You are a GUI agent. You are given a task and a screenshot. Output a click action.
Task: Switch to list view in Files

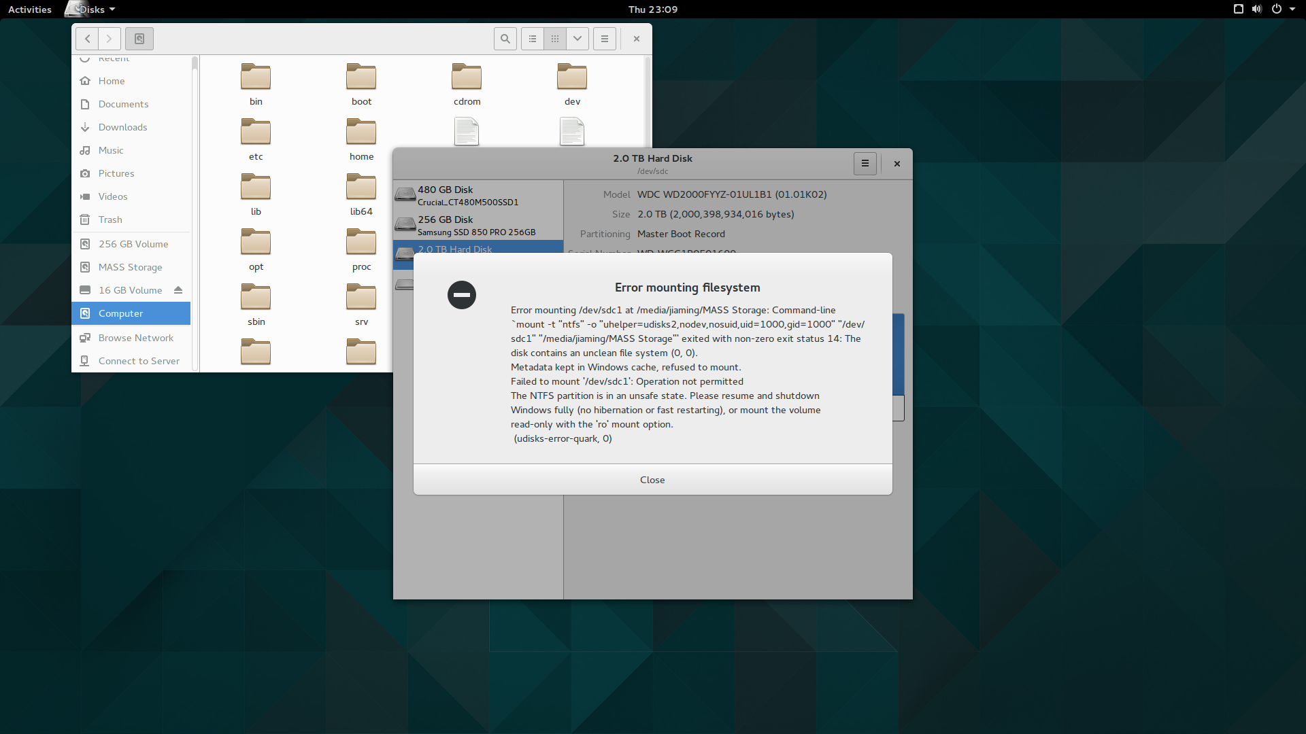(533, 39)
